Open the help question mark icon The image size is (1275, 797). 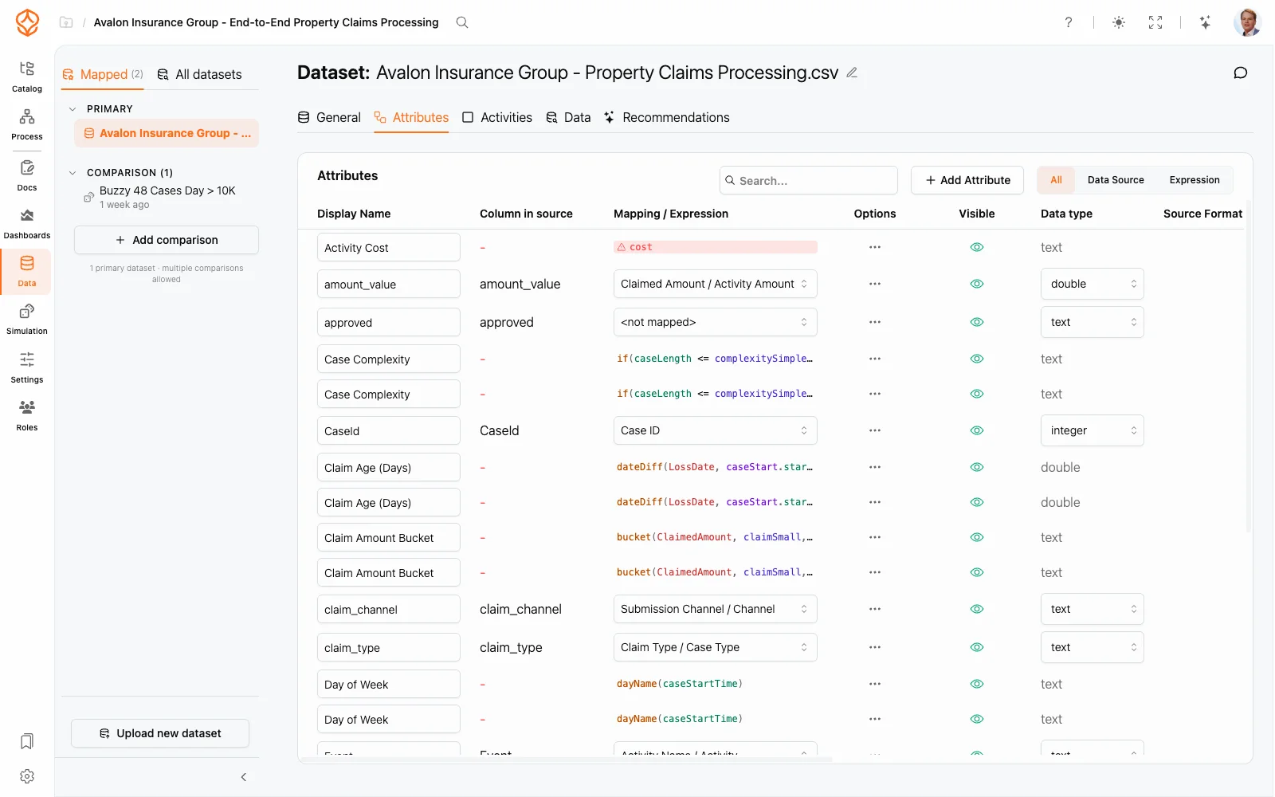pos(1069,22)
